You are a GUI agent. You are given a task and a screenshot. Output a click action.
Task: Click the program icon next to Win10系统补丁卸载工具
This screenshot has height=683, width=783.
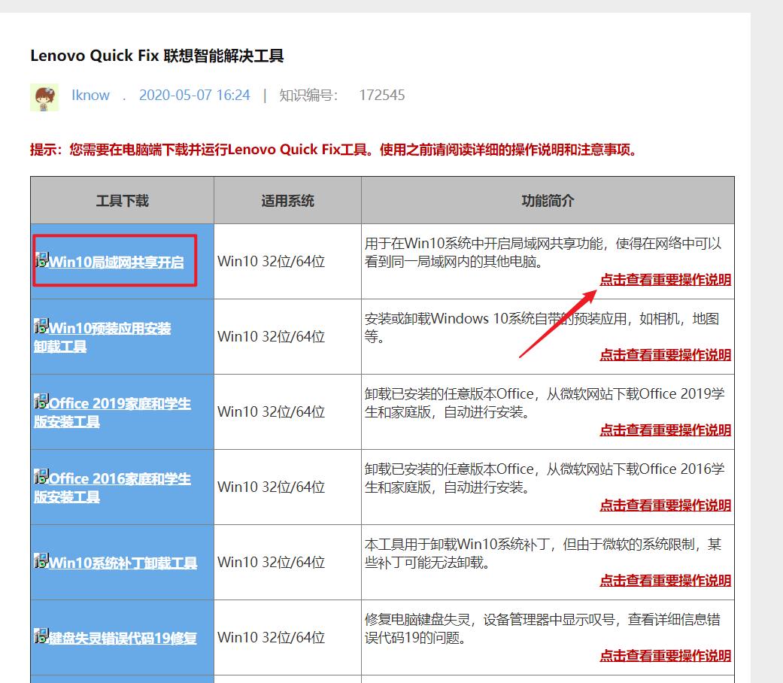tap(40, 562)
